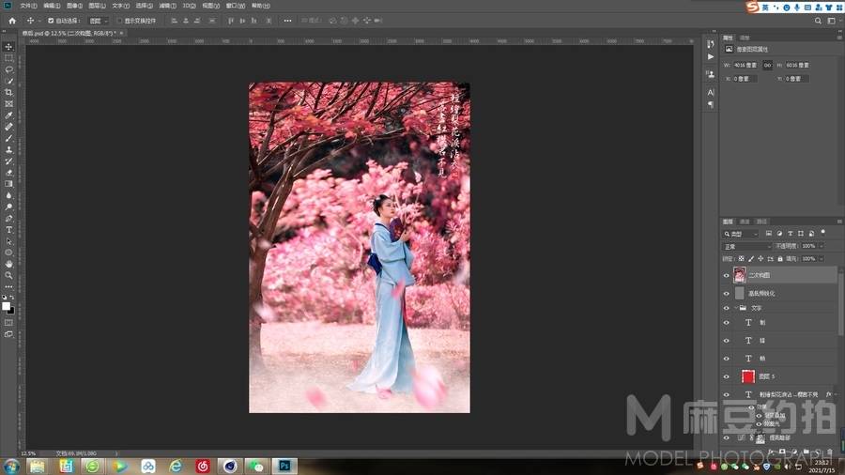845x475 pixels.
Task: Hide the 文字 group via eye icon
Action: [x=726, y=308]
